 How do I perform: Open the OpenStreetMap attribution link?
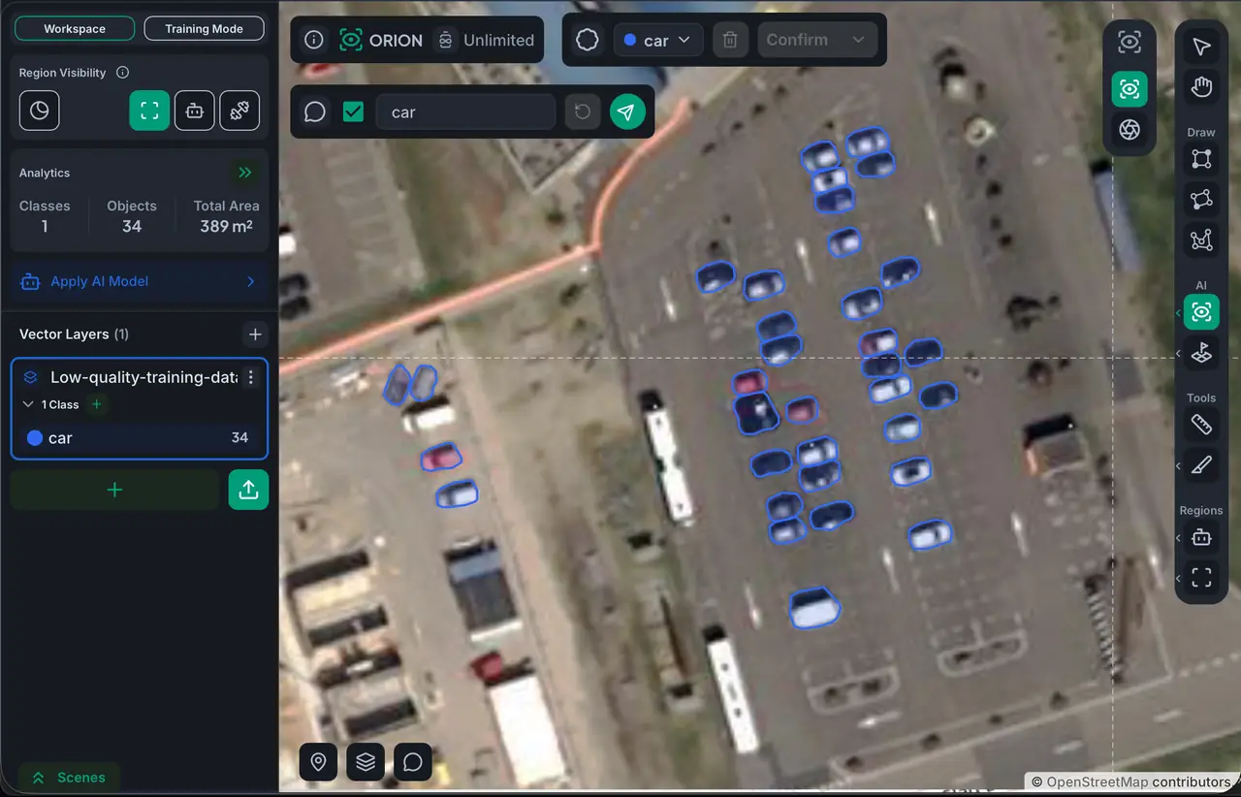1097,782
